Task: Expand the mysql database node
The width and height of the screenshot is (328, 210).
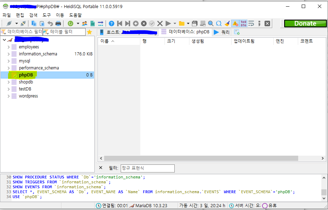Action: tap(8, 61)
